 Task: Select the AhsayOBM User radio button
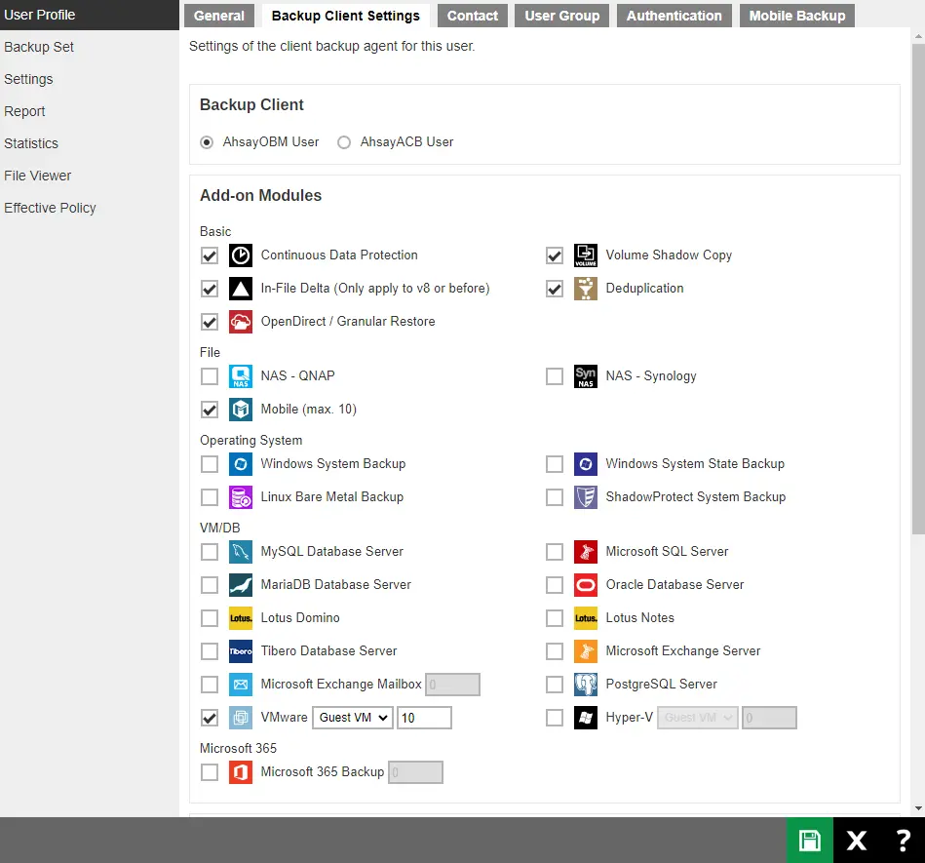coord(207,142)
